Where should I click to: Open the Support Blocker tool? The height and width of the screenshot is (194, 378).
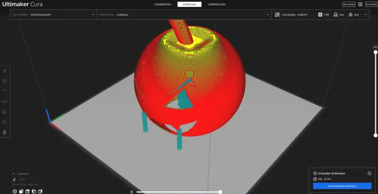coord(4,122)
